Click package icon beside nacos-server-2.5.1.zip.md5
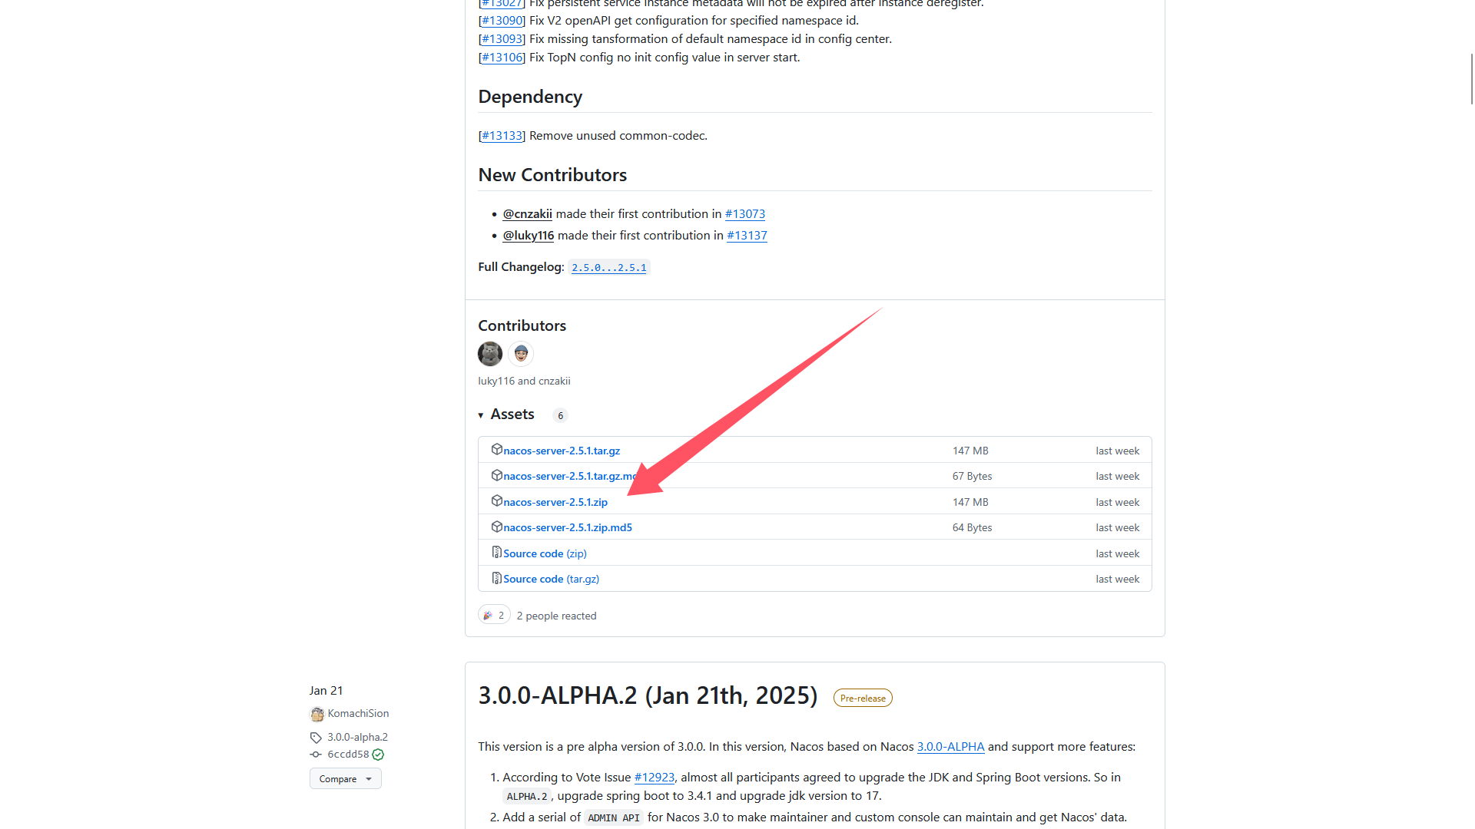 496,527
